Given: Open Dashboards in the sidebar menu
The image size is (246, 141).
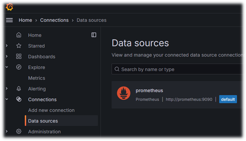Looking at the screenshot, I should [42, 57].
